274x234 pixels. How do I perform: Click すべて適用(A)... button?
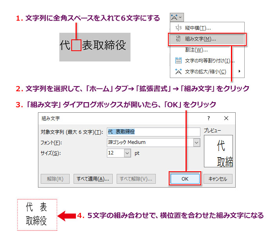(x=93, y=179)
